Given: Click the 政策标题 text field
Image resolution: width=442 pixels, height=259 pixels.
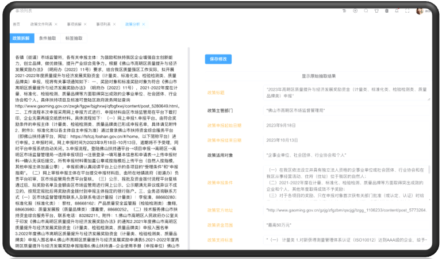Looking at the screenshot, I should pyautogui.click(x=347, y=93).
